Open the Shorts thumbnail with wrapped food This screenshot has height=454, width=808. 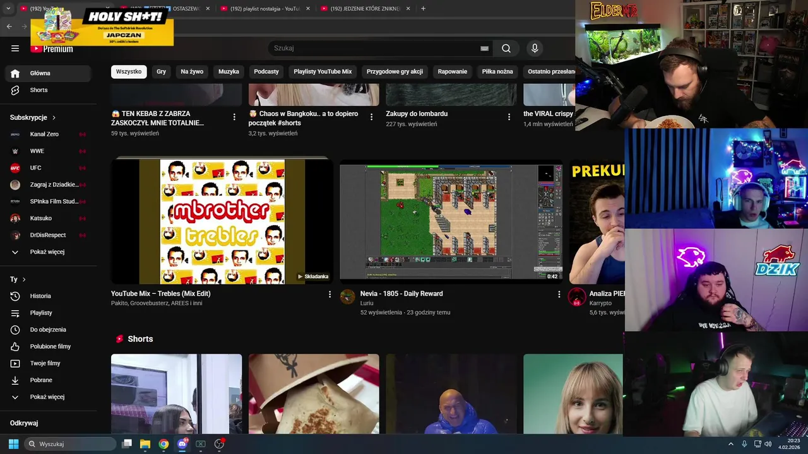[314, 394]
